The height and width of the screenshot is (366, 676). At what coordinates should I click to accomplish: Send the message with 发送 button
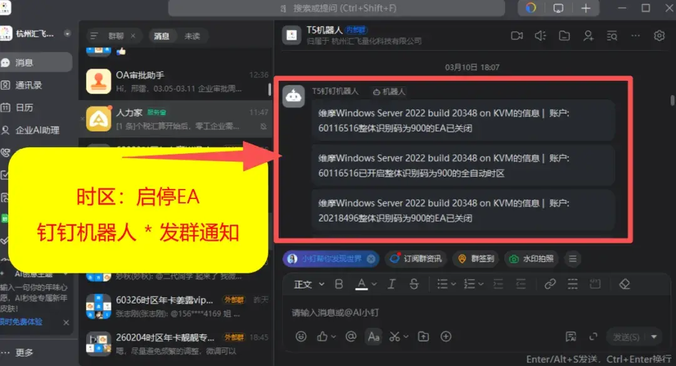(626, 337)
